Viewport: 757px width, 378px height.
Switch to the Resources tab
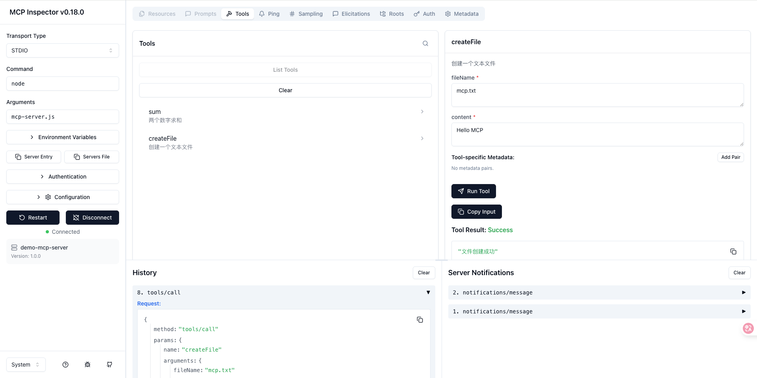pyautogui.click(x=157, y=14)
